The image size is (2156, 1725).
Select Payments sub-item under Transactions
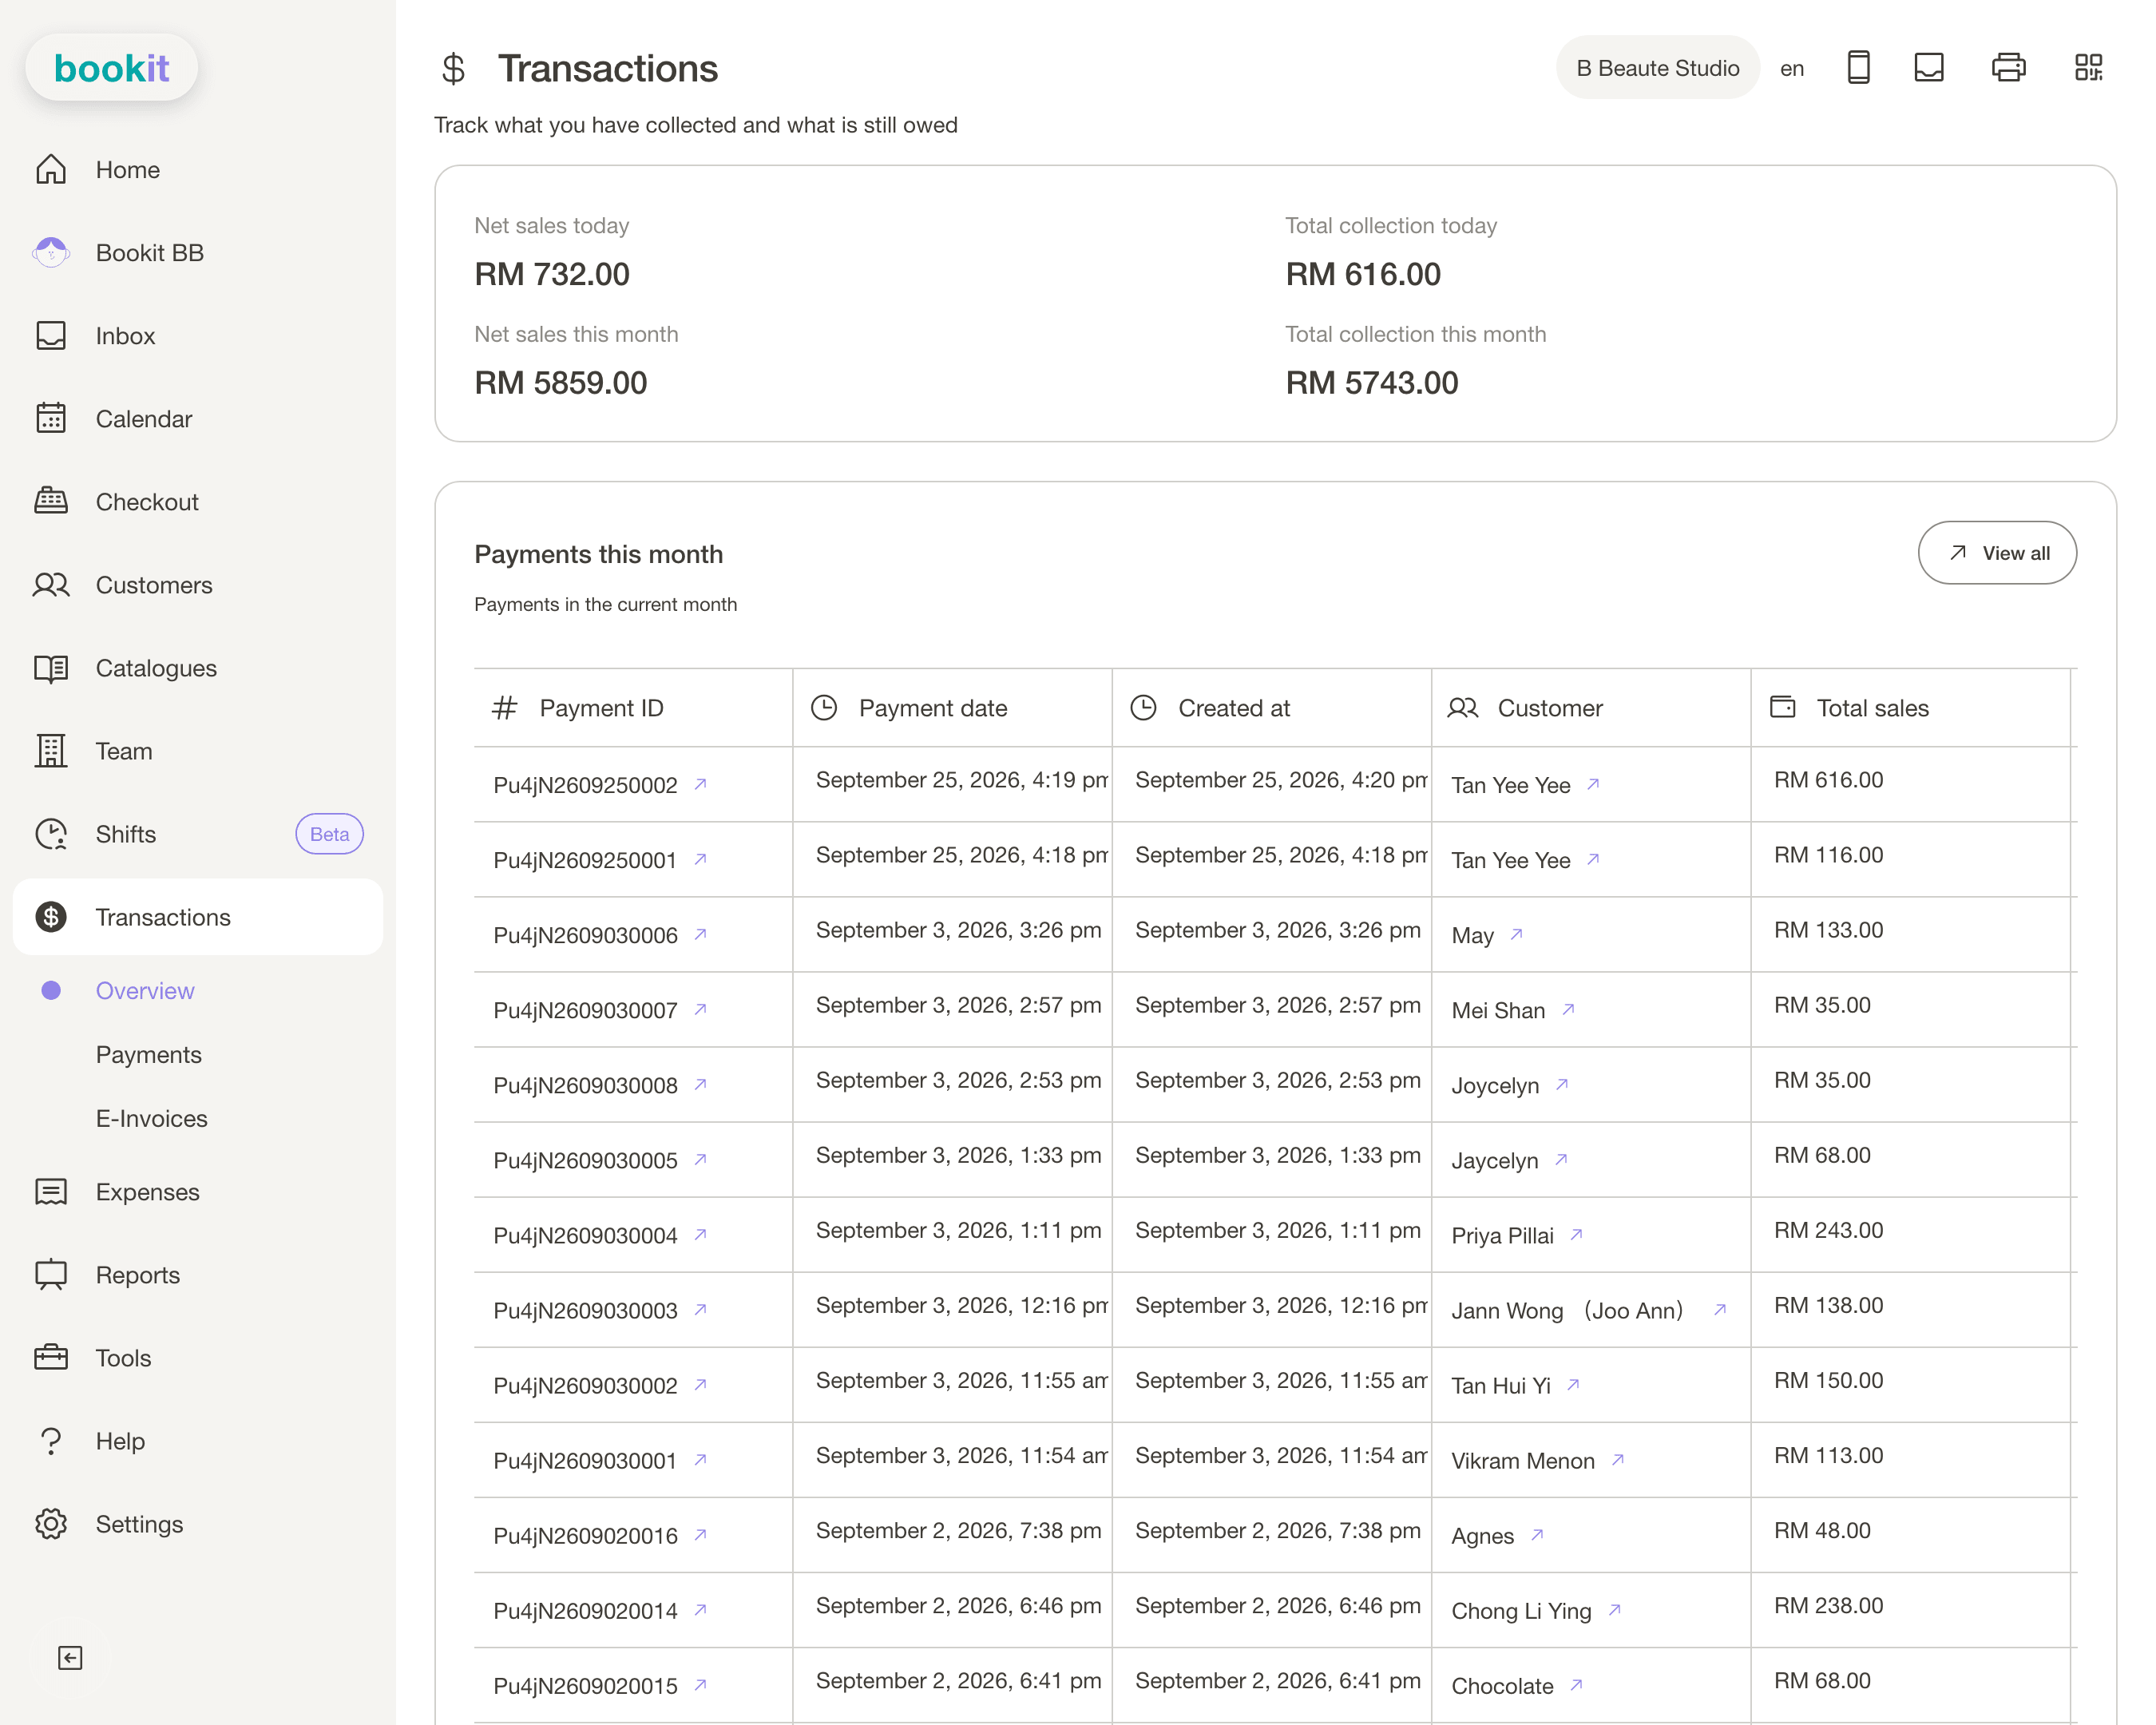coord(148,1054)
